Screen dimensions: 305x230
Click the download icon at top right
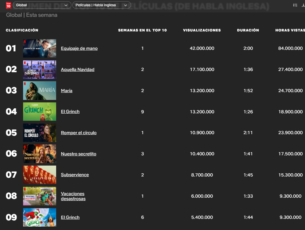303,5
